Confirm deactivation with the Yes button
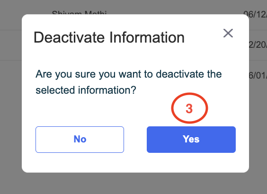This screenshot has height=194, width=267. [191, 140]
